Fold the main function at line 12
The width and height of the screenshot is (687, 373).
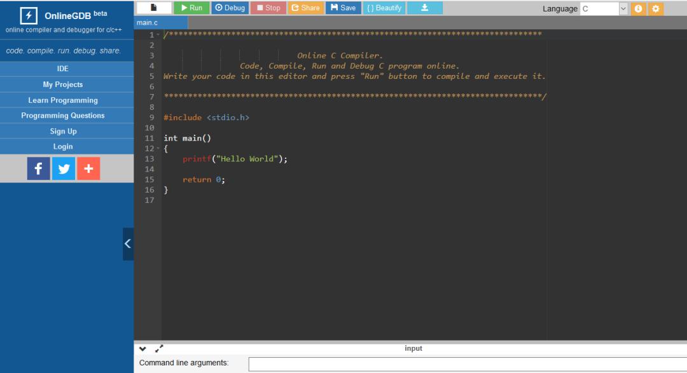[x=158, y=149]
